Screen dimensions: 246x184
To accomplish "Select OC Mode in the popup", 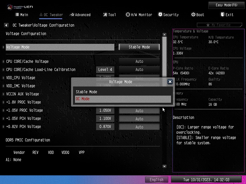I will coord(123,99).
